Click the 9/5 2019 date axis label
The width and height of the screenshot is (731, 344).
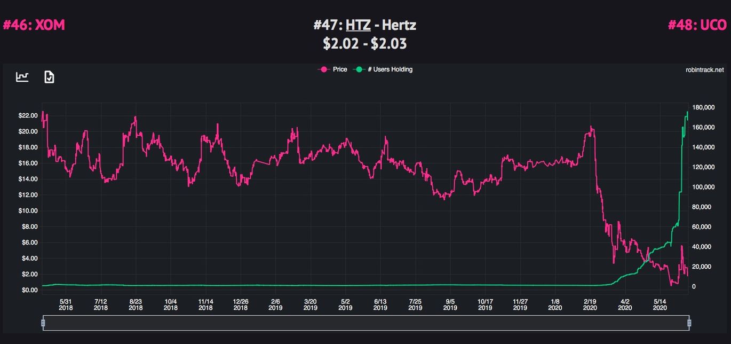coord(450,304)
